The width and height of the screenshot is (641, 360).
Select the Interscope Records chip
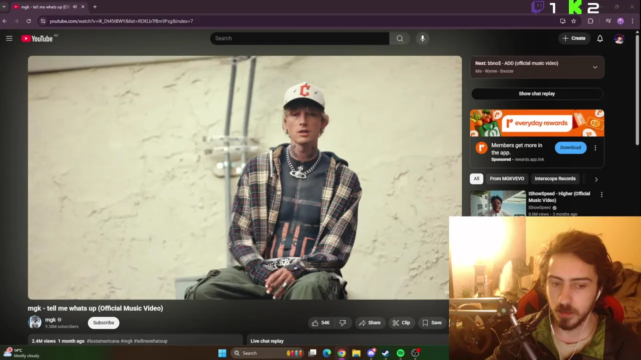tap(555, 178)
